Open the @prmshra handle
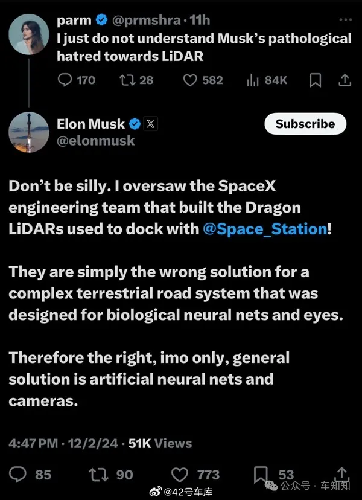This screenshot has width=362, height=500. [x=144, y=21]
